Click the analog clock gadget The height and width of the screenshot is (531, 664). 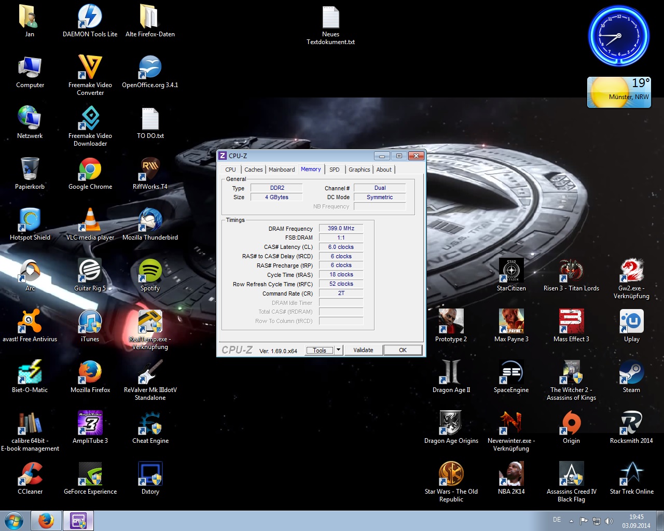[618, 36]
